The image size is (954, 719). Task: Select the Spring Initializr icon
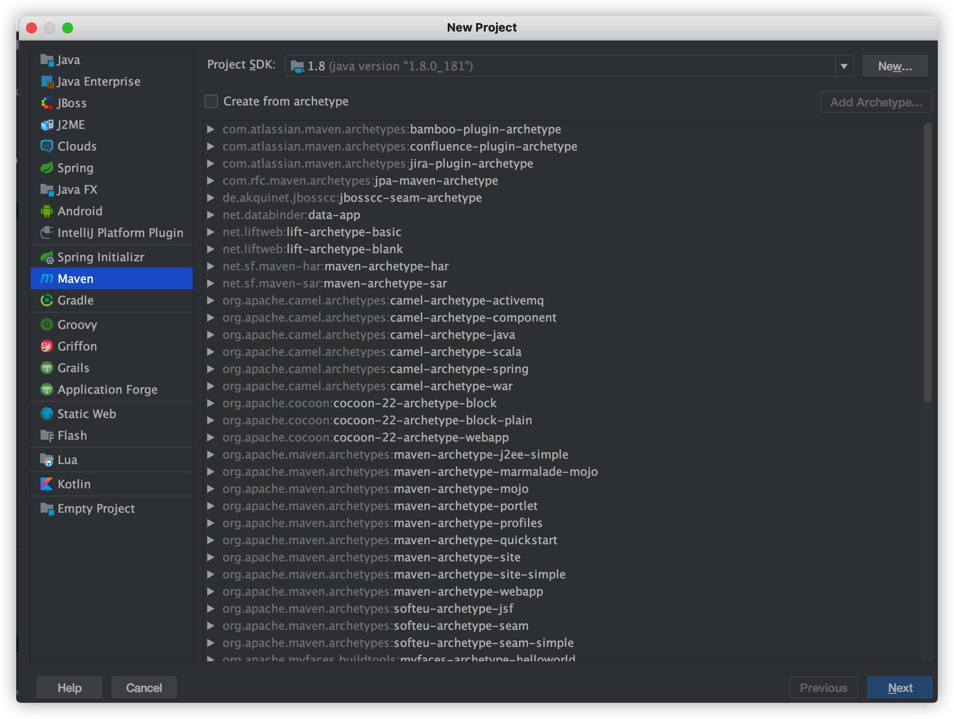pos(47,257)
